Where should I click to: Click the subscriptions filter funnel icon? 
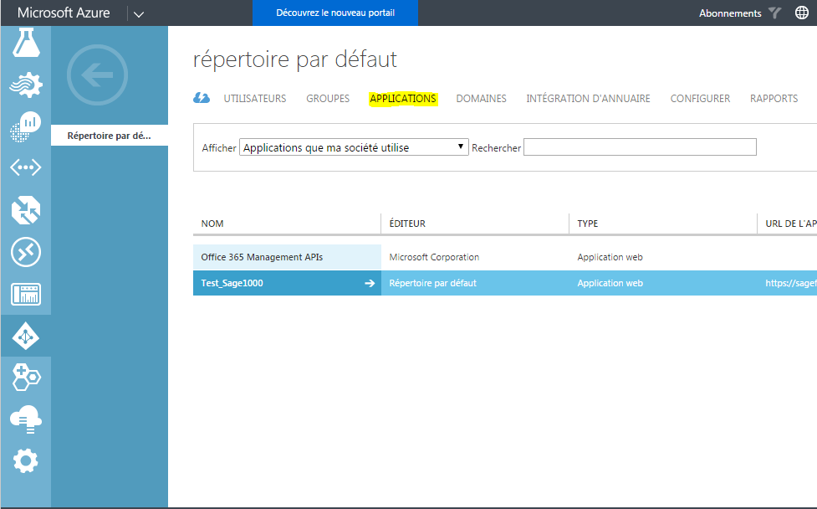coord(775,13)
